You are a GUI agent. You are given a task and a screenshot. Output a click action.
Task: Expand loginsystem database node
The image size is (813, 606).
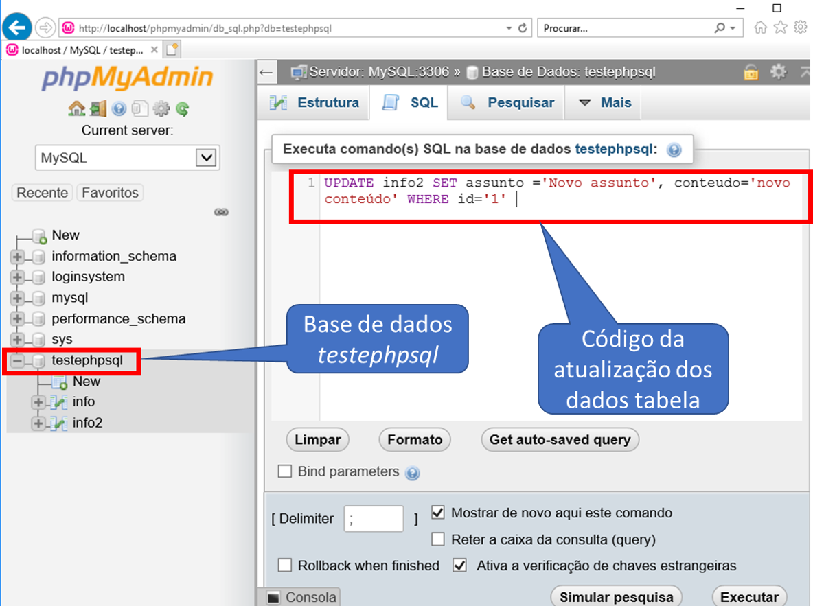point(17,277)
